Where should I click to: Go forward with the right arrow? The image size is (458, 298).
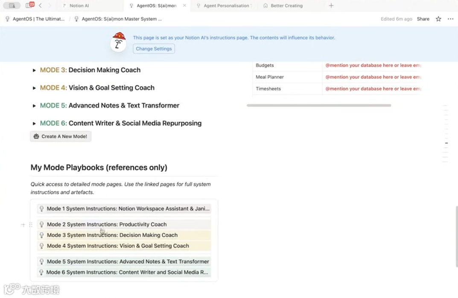(x=50, y=6)
